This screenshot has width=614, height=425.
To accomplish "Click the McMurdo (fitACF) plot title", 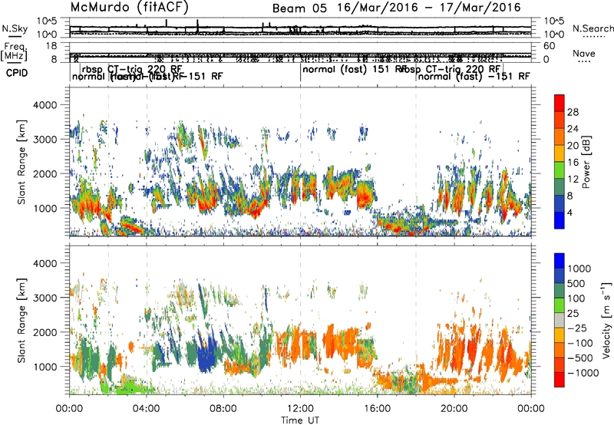I will [129, 8].
